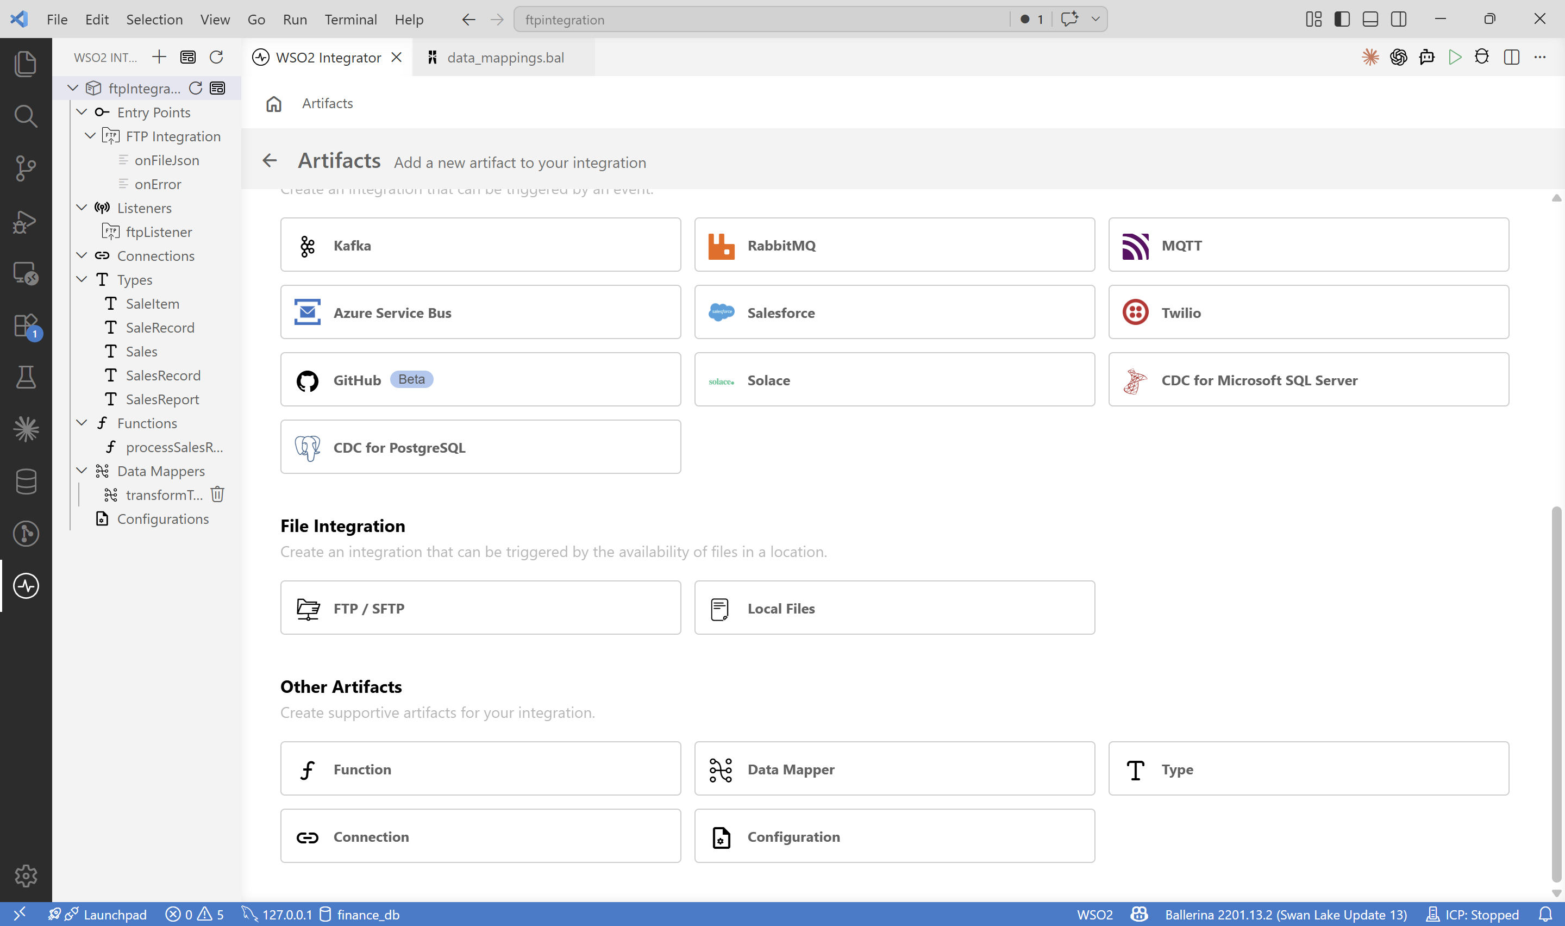
Task: Open the layout dropdown beside the copilot icon
Action: pyautogui.click(x=1096, y=20)
